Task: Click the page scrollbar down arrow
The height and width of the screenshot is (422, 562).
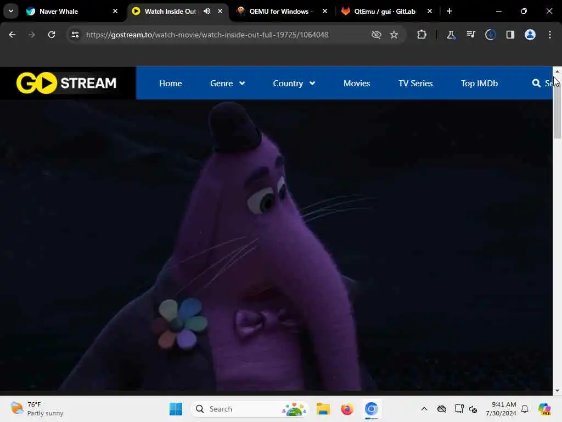Action: 557,391
